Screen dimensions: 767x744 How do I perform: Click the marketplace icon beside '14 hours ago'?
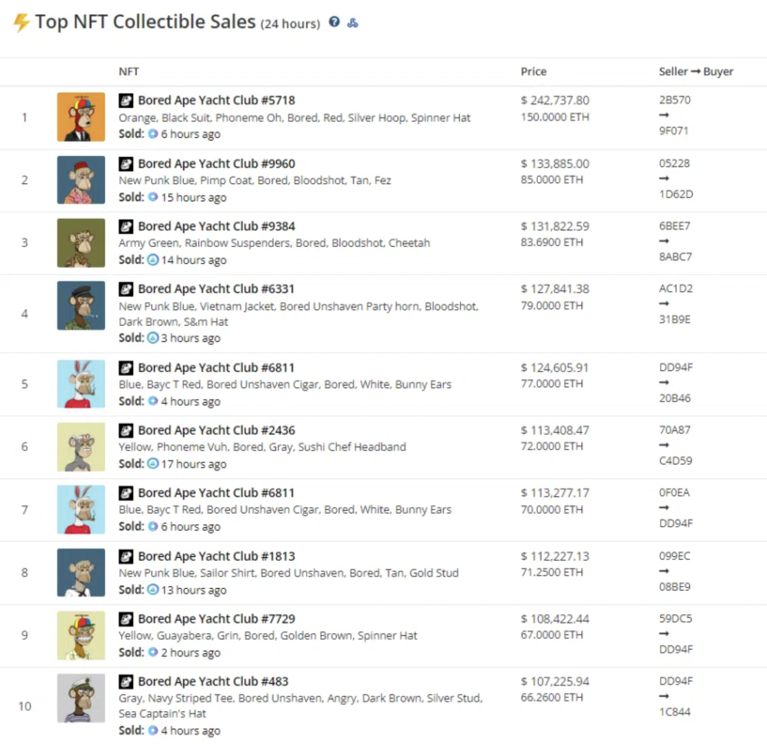pyautogui.click(x=153, y=260)
